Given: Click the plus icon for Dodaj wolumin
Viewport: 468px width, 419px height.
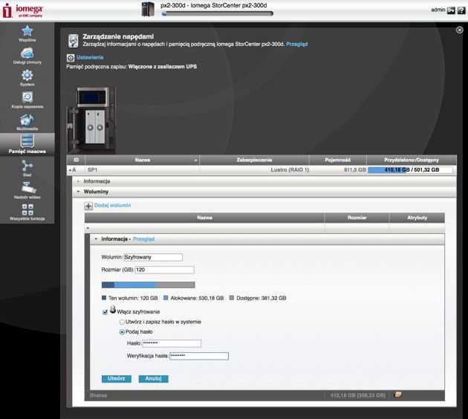Looking at the screenshot, I should point(88,206).
